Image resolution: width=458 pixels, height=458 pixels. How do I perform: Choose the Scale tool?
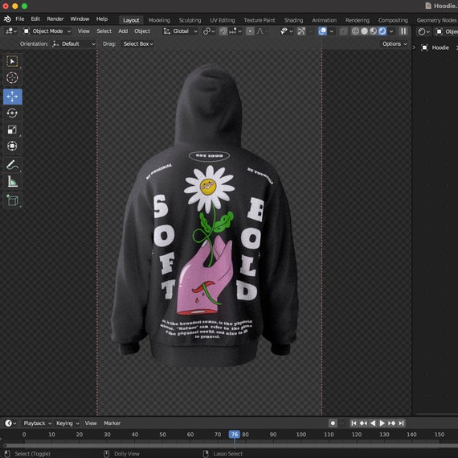coord(12,130)
